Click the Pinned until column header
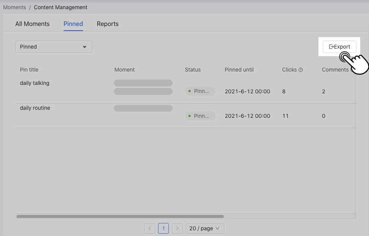The image size is (369, 236). pyautogui.click(x=239, y=70)
